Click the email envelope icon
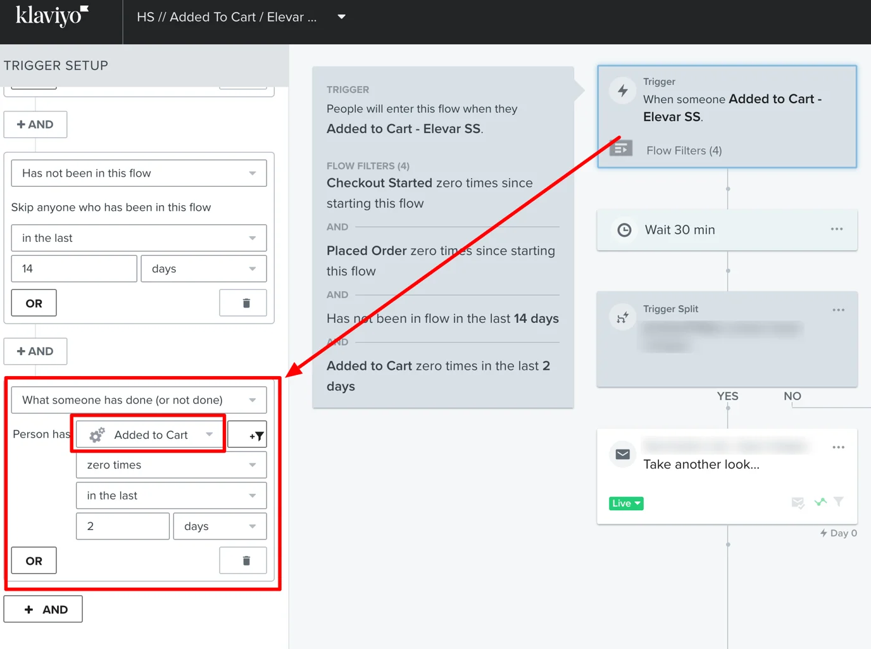The image size is (871, 649). pos(623,454)
